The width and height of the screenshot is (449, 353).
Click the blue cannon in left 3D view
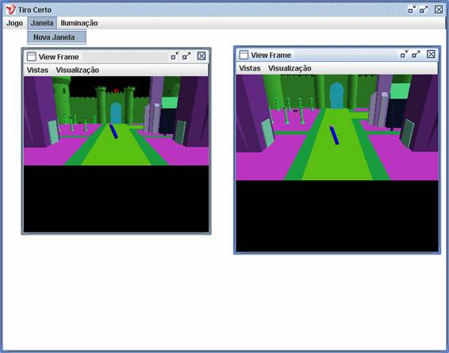pos(113,132)
